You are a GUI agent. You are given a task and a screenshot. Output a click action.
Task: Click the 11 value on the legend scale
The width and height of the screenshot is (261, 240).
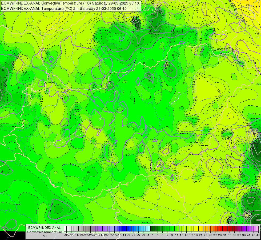[x=176, y=235]
